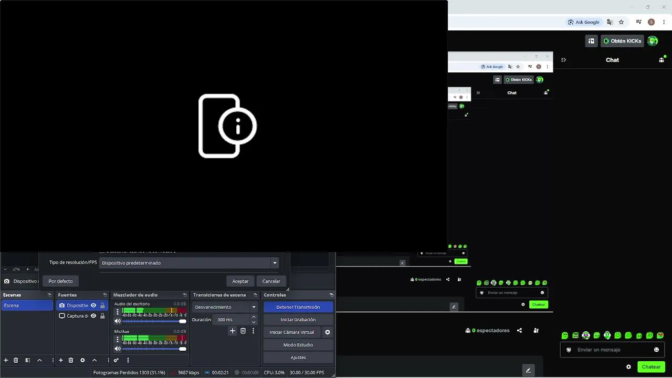Viewport: 672px width, 378px height.
Task: Open scene filters icon in the Escenas toolbar
Action: [27, 360]
